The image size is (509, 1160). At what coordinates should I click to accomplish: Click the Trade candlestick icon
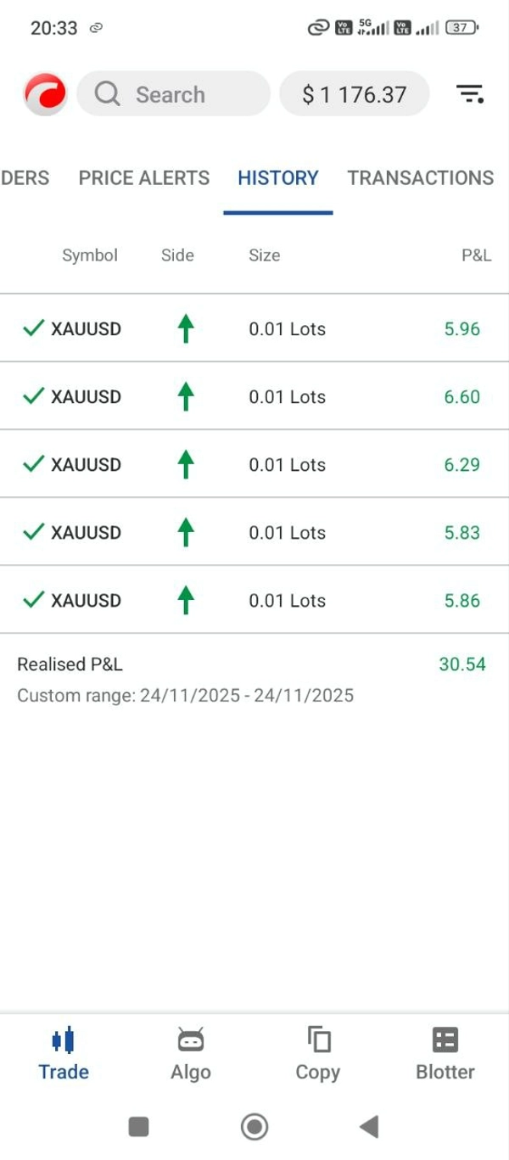(x=64, y=1040)
